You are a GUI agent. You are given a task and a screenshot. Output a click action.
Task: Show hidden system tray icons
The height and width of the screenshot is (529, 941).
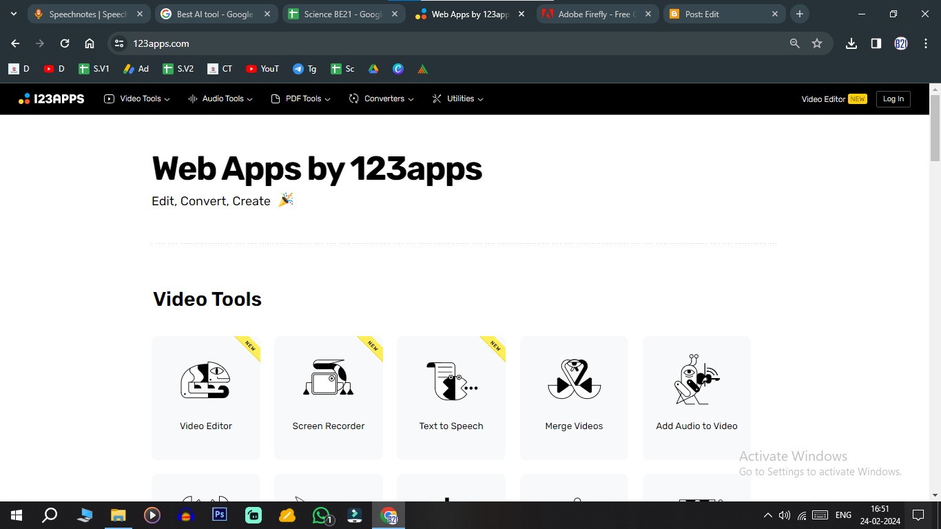click(x=768, y=515)
